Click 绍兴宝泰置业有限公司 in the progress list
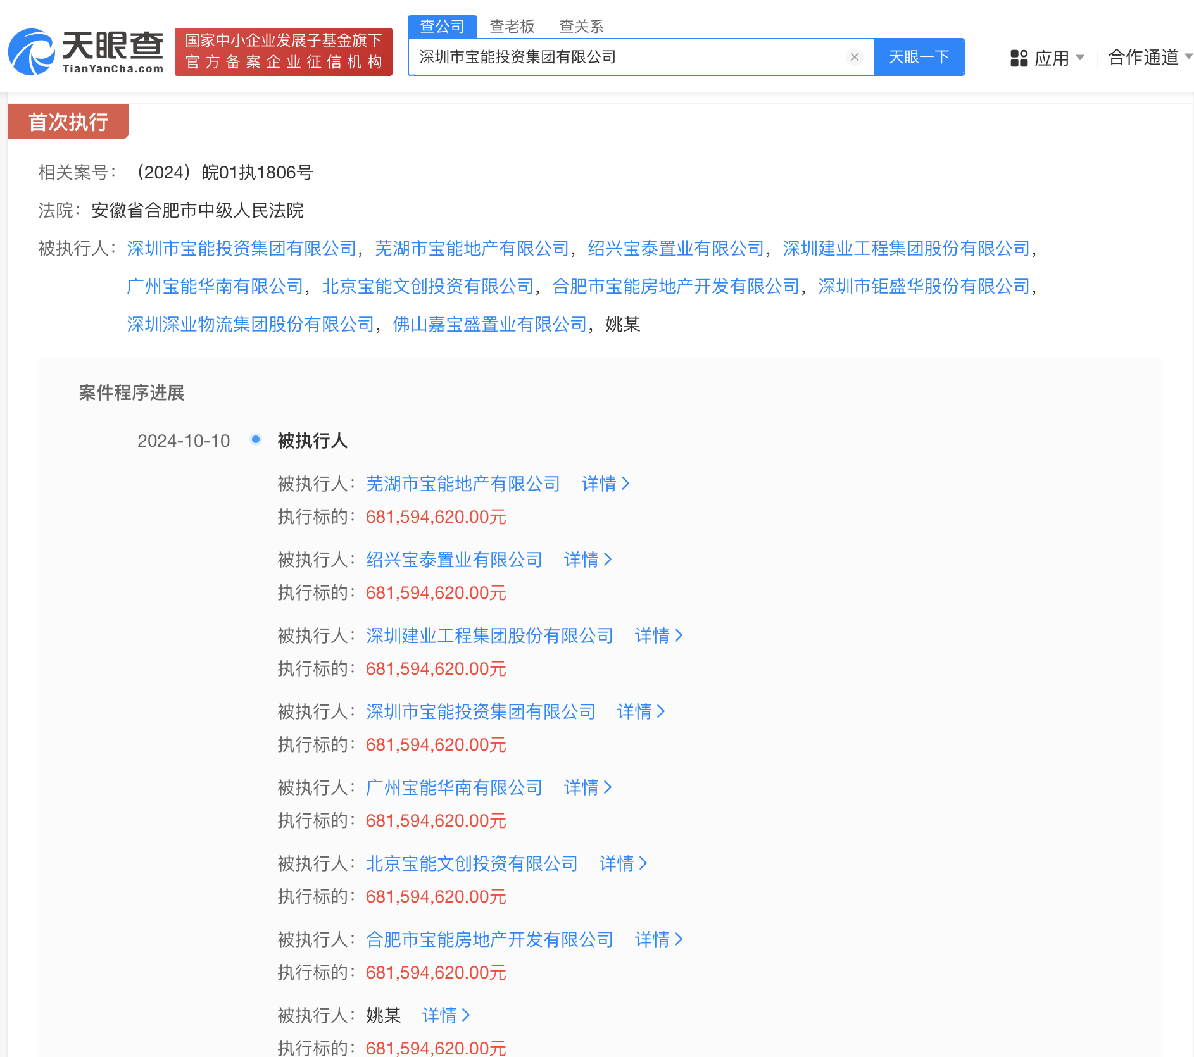The image size is (1194, 1057). click(x=455, y=560)
